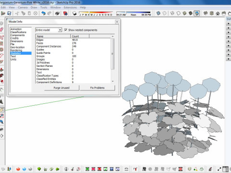Open Model Info toolbar icon
This screenshot has height=173, width=231.
(x=65, y=13)
